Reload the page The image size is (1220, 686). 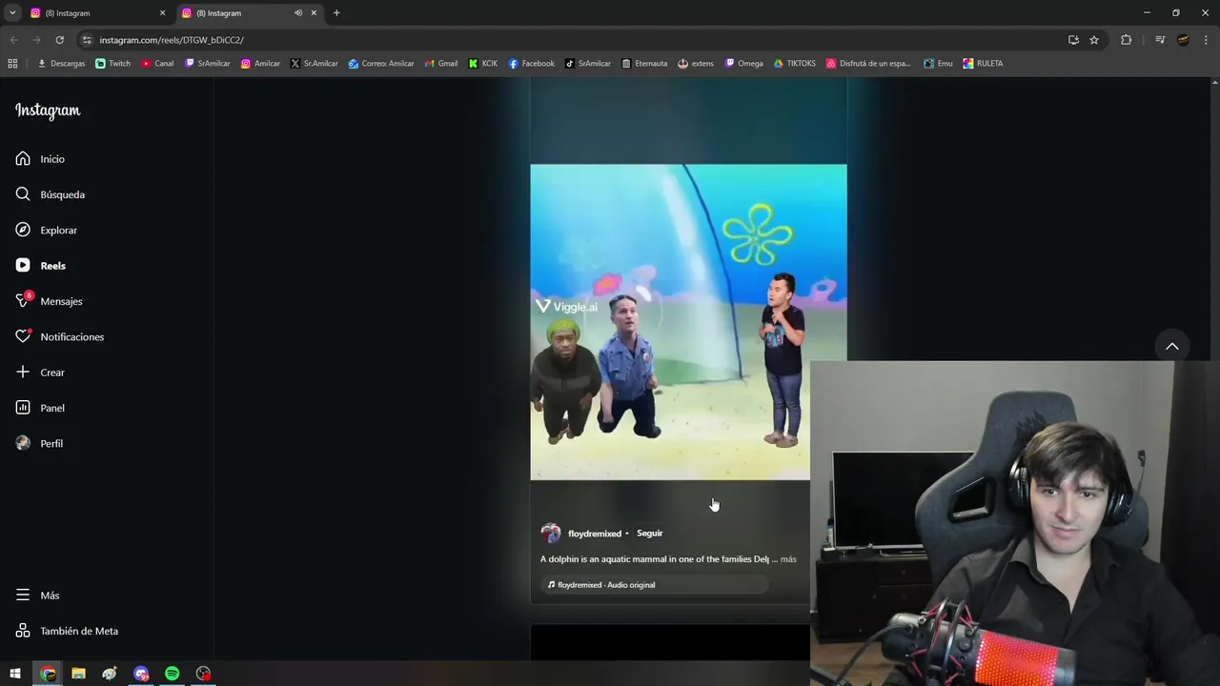click(x=59, y=40)
